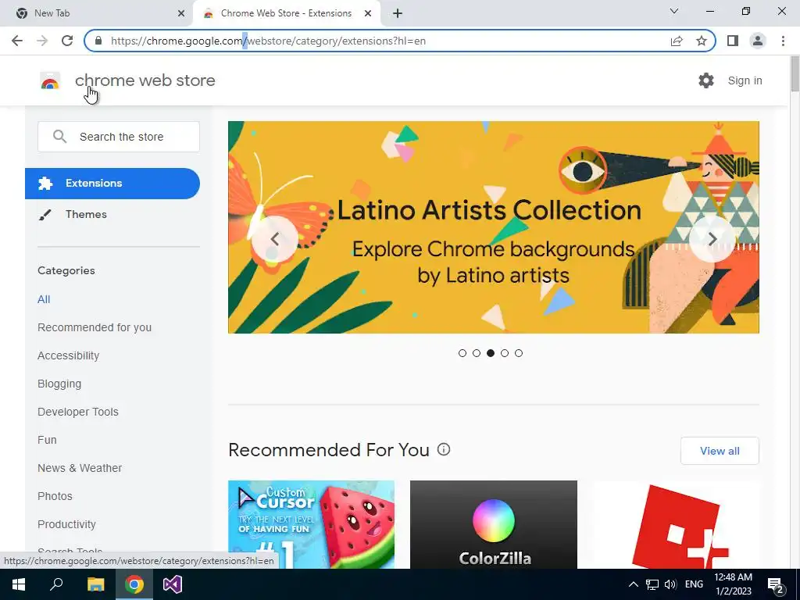Open the Custom Cursor extension card
The width and height of the screenshot is (800, 600).
coord(311,524)
